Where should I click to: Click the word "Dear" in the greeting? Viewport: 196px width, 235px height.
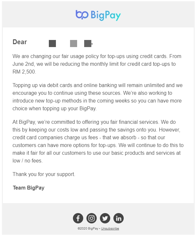click(20, 42)
